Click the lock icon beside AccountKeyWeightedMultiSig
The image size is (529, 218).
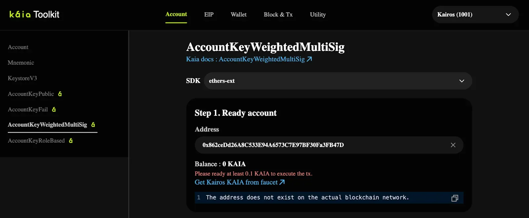pyautogui.click(x=93, y=125)
